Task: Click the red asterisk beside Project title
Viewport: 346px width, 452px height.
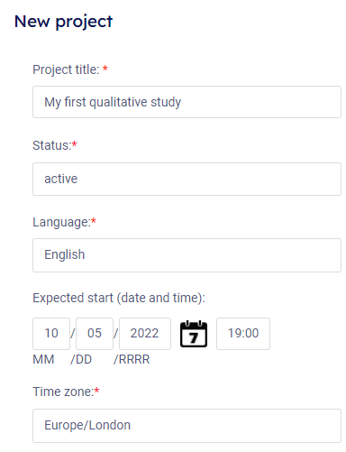Action: click(x=105, y=69)
